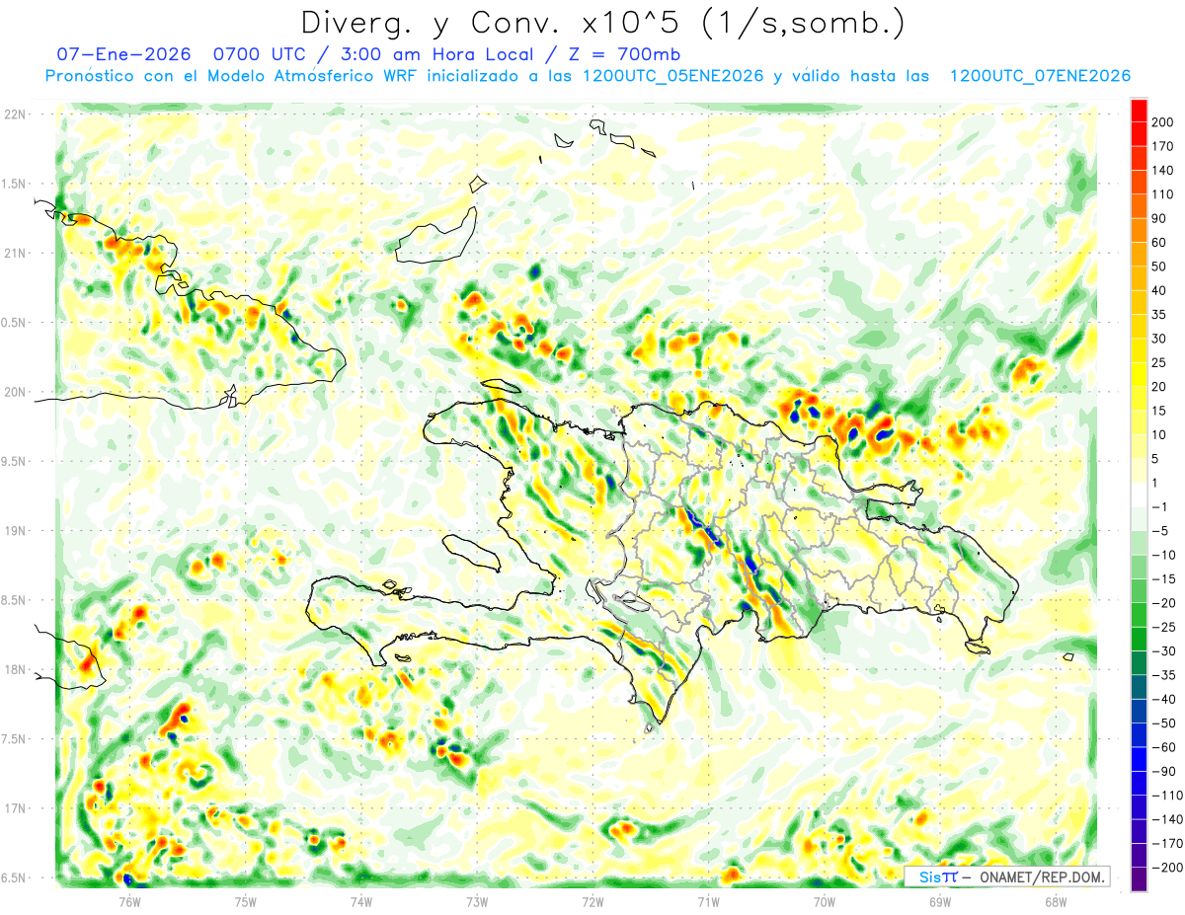Viewport: 1185px width, 915px height.
Task: Click the '18N' latitude label
Action: (15, 670)
